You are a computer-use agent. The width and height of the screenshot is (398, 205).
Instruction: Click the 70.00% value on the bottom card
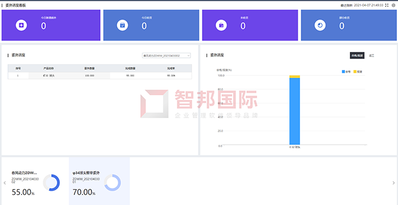coord(84,193)
